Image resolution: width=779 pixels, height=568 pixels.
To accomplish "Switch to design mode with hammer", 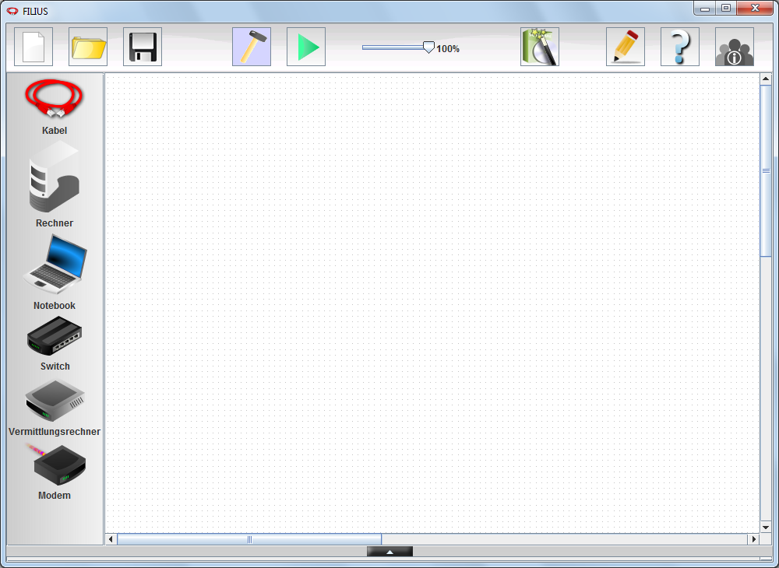I will (252, 47).
